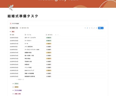The image size is (116, 96).
Task: Open the 挙式の演出 task
Action: (27, 59)
